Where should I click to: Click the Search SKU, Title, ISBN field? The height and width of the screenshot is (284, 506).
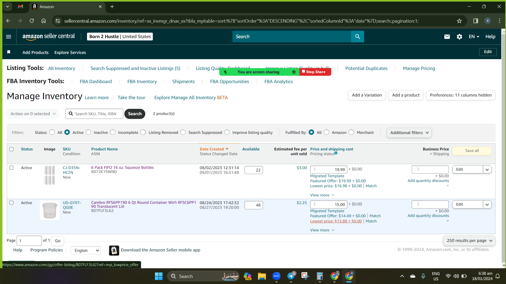point(94,114)
